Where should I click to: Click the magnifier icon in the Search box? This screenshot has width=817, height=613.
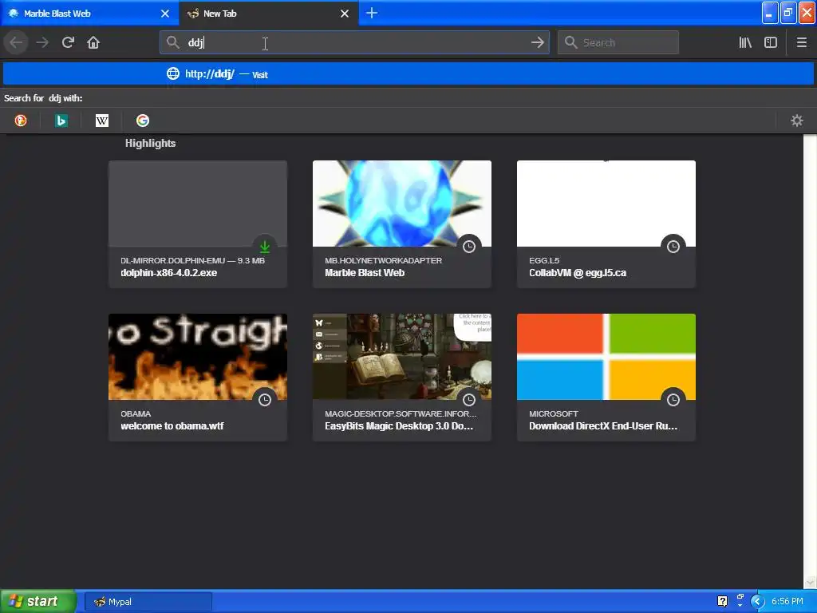(x=570, y=42)
